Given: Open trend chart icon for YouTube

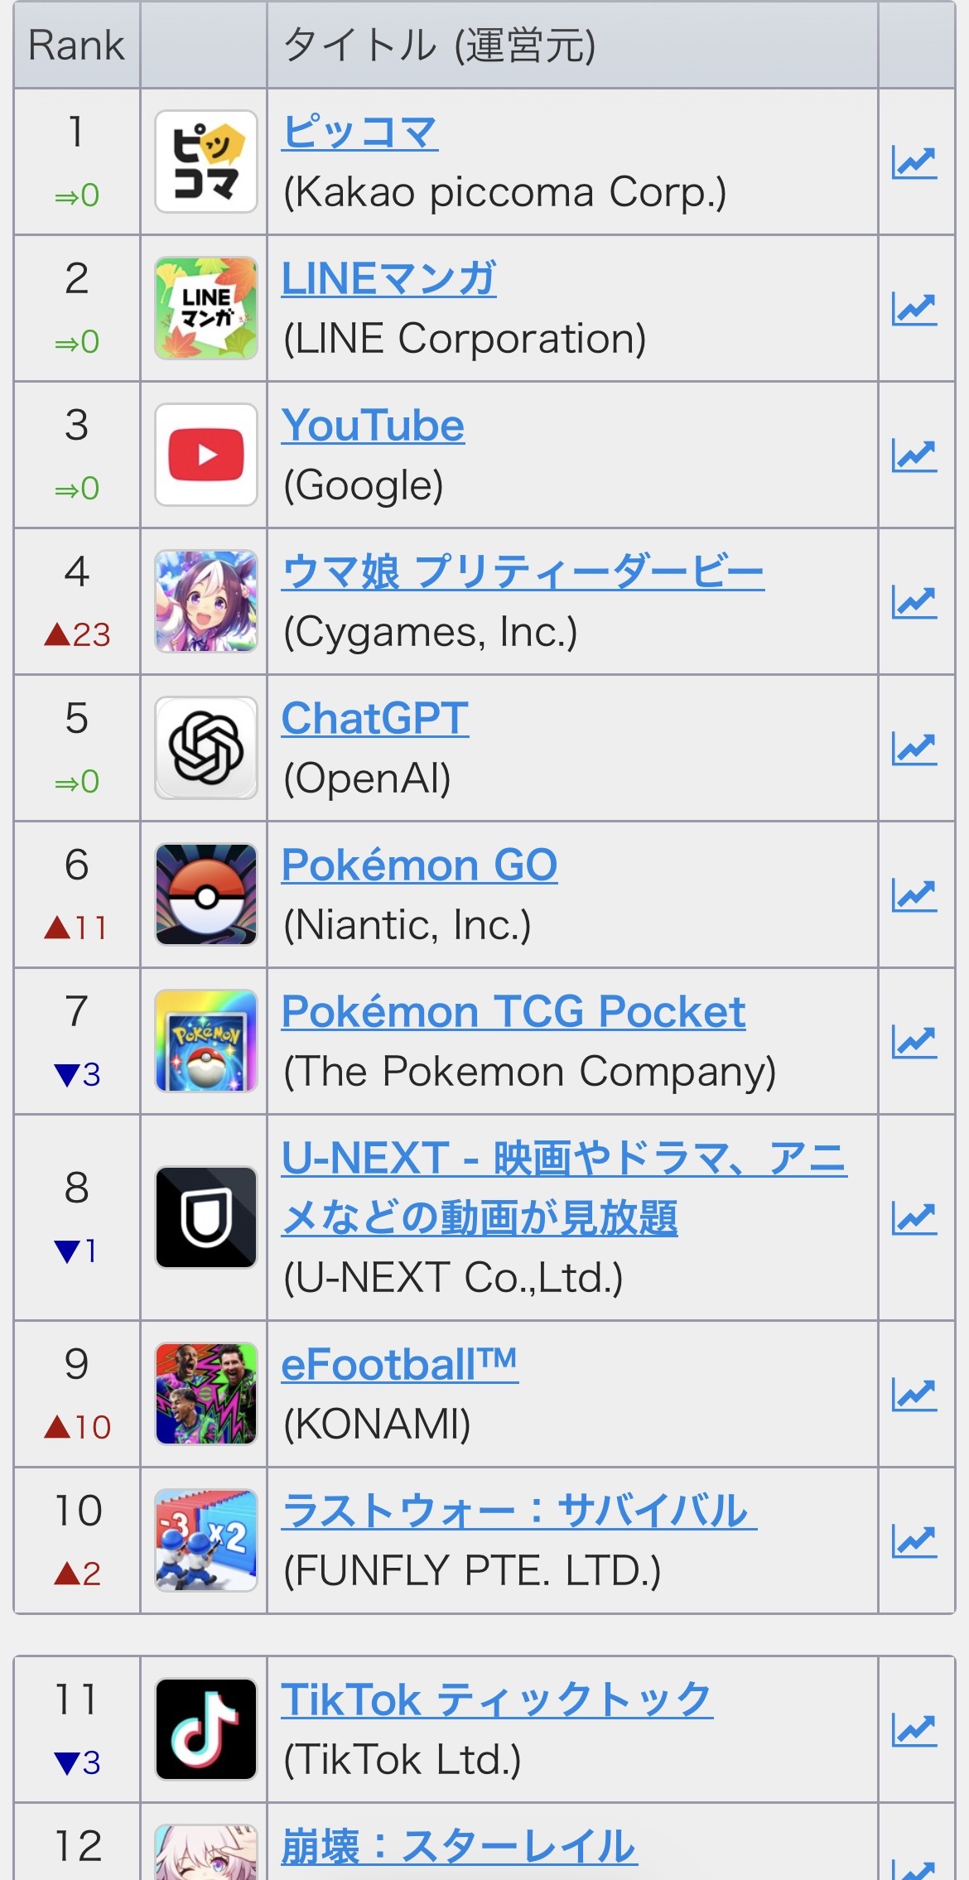Looking at the screenshot, I should [914, 456].
